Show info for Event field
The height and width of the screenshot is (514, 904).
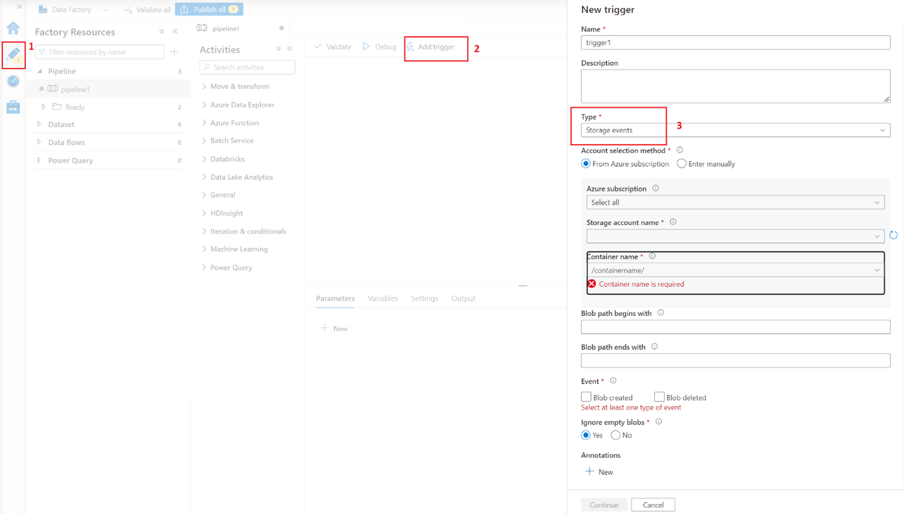[x=613, y=381]
